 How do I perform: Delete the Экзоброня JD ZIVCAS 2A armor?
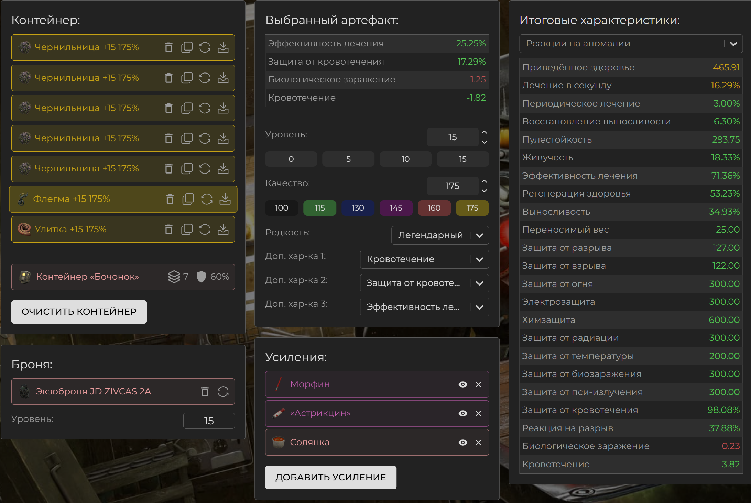point(205,391)
